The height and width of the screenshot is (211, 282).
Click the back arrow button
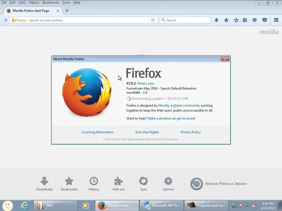tap(6, 20)
